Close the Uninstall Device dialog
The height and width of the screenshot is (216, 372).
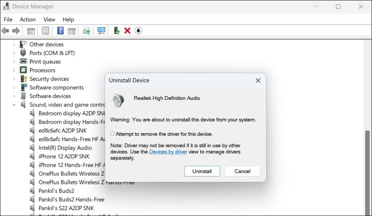[x=258, y=80]
